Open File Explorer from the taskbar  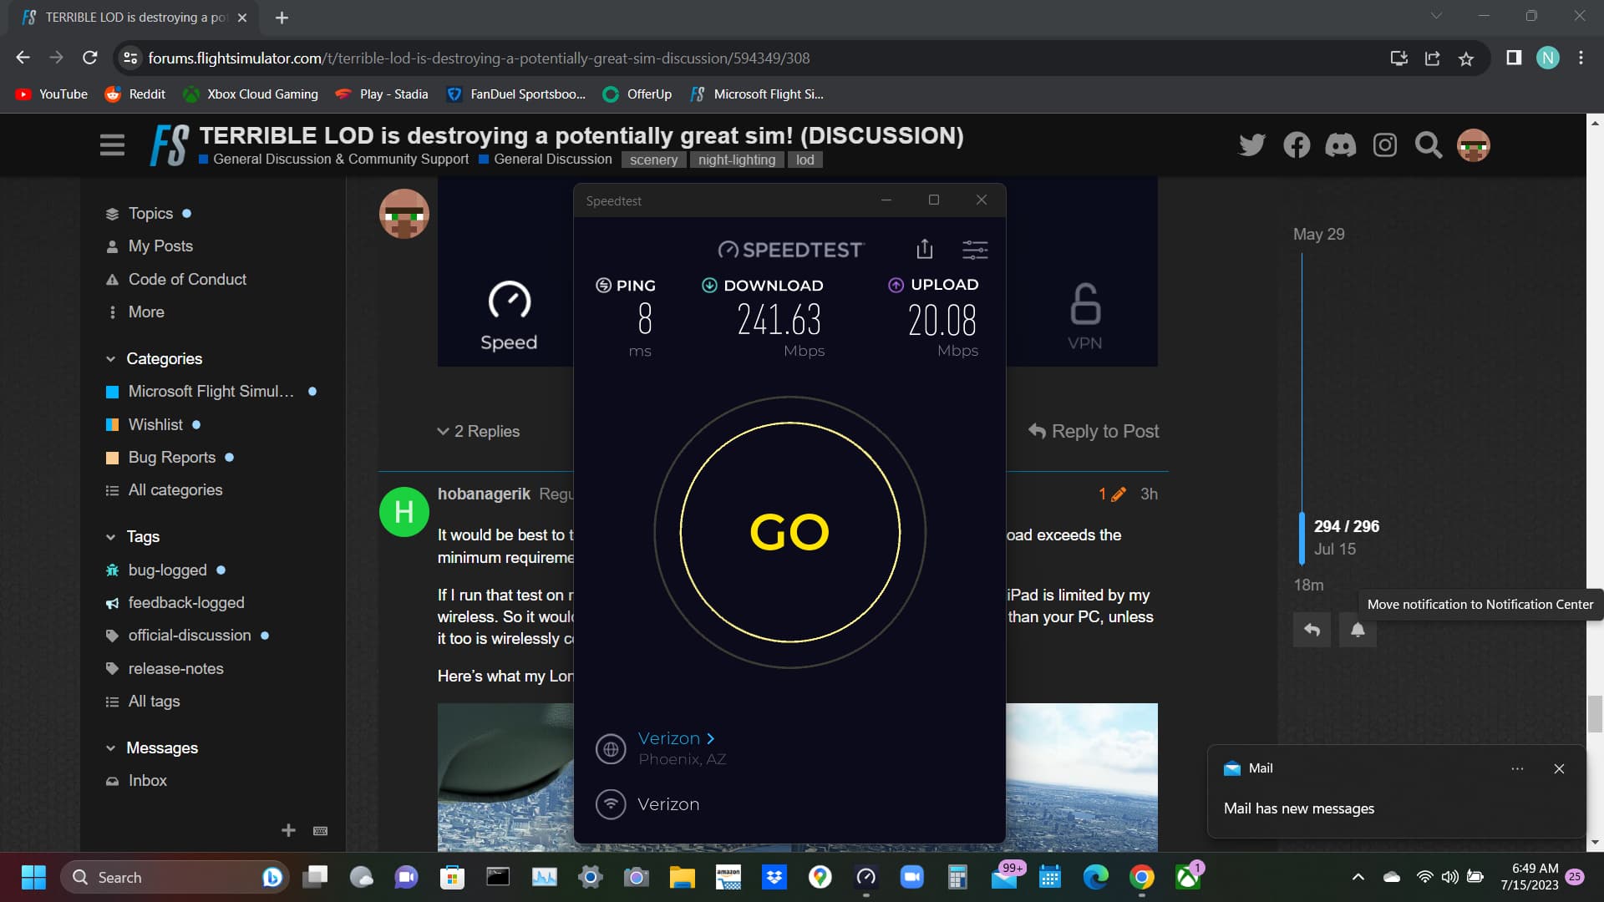pyautogui.click(x=682, y=877)
